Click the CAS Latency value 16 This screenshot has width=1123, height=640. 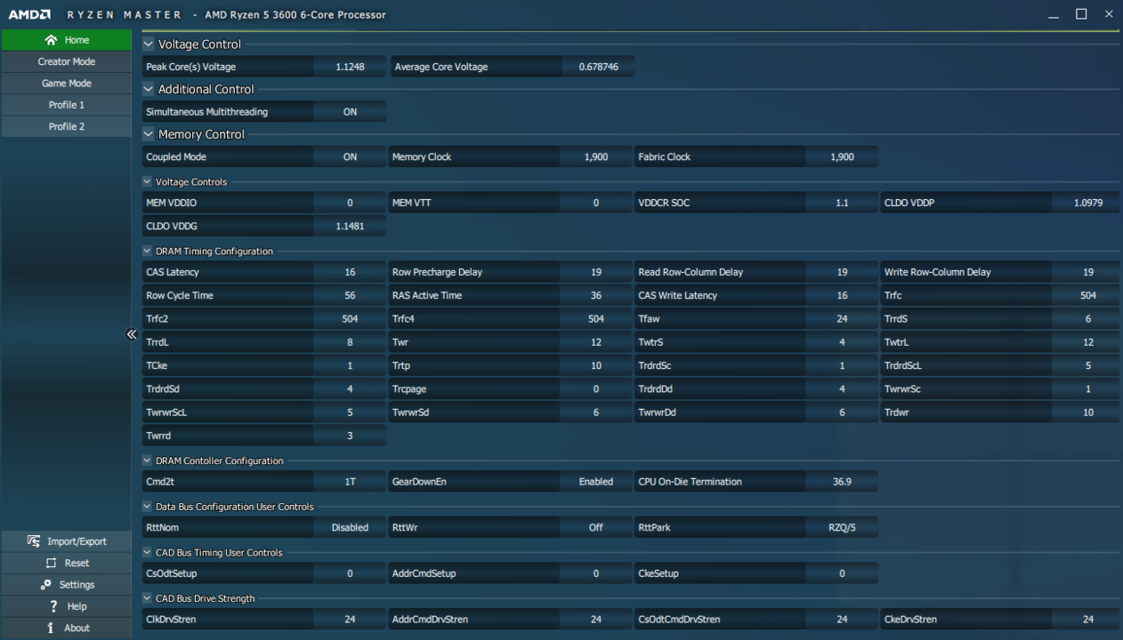350,272
